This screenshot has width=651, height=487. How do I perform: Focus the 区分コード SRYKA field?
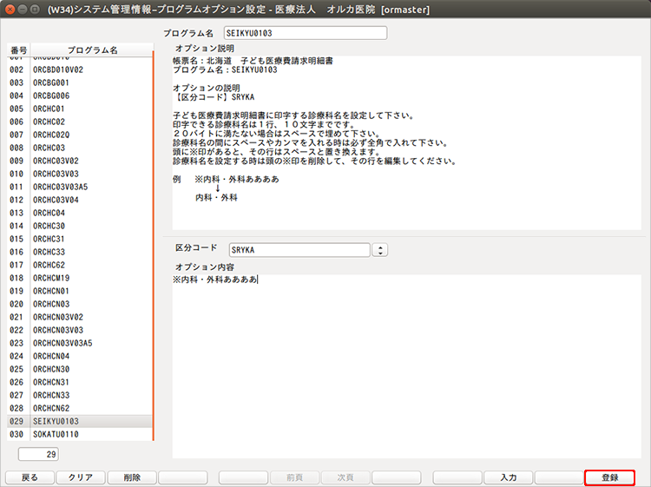[299, 250]
